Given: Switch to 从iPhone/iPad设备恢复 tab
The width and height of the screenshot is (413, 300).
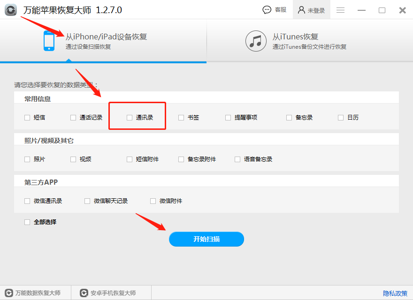Looking at the screenshot, I should (103, 41).
